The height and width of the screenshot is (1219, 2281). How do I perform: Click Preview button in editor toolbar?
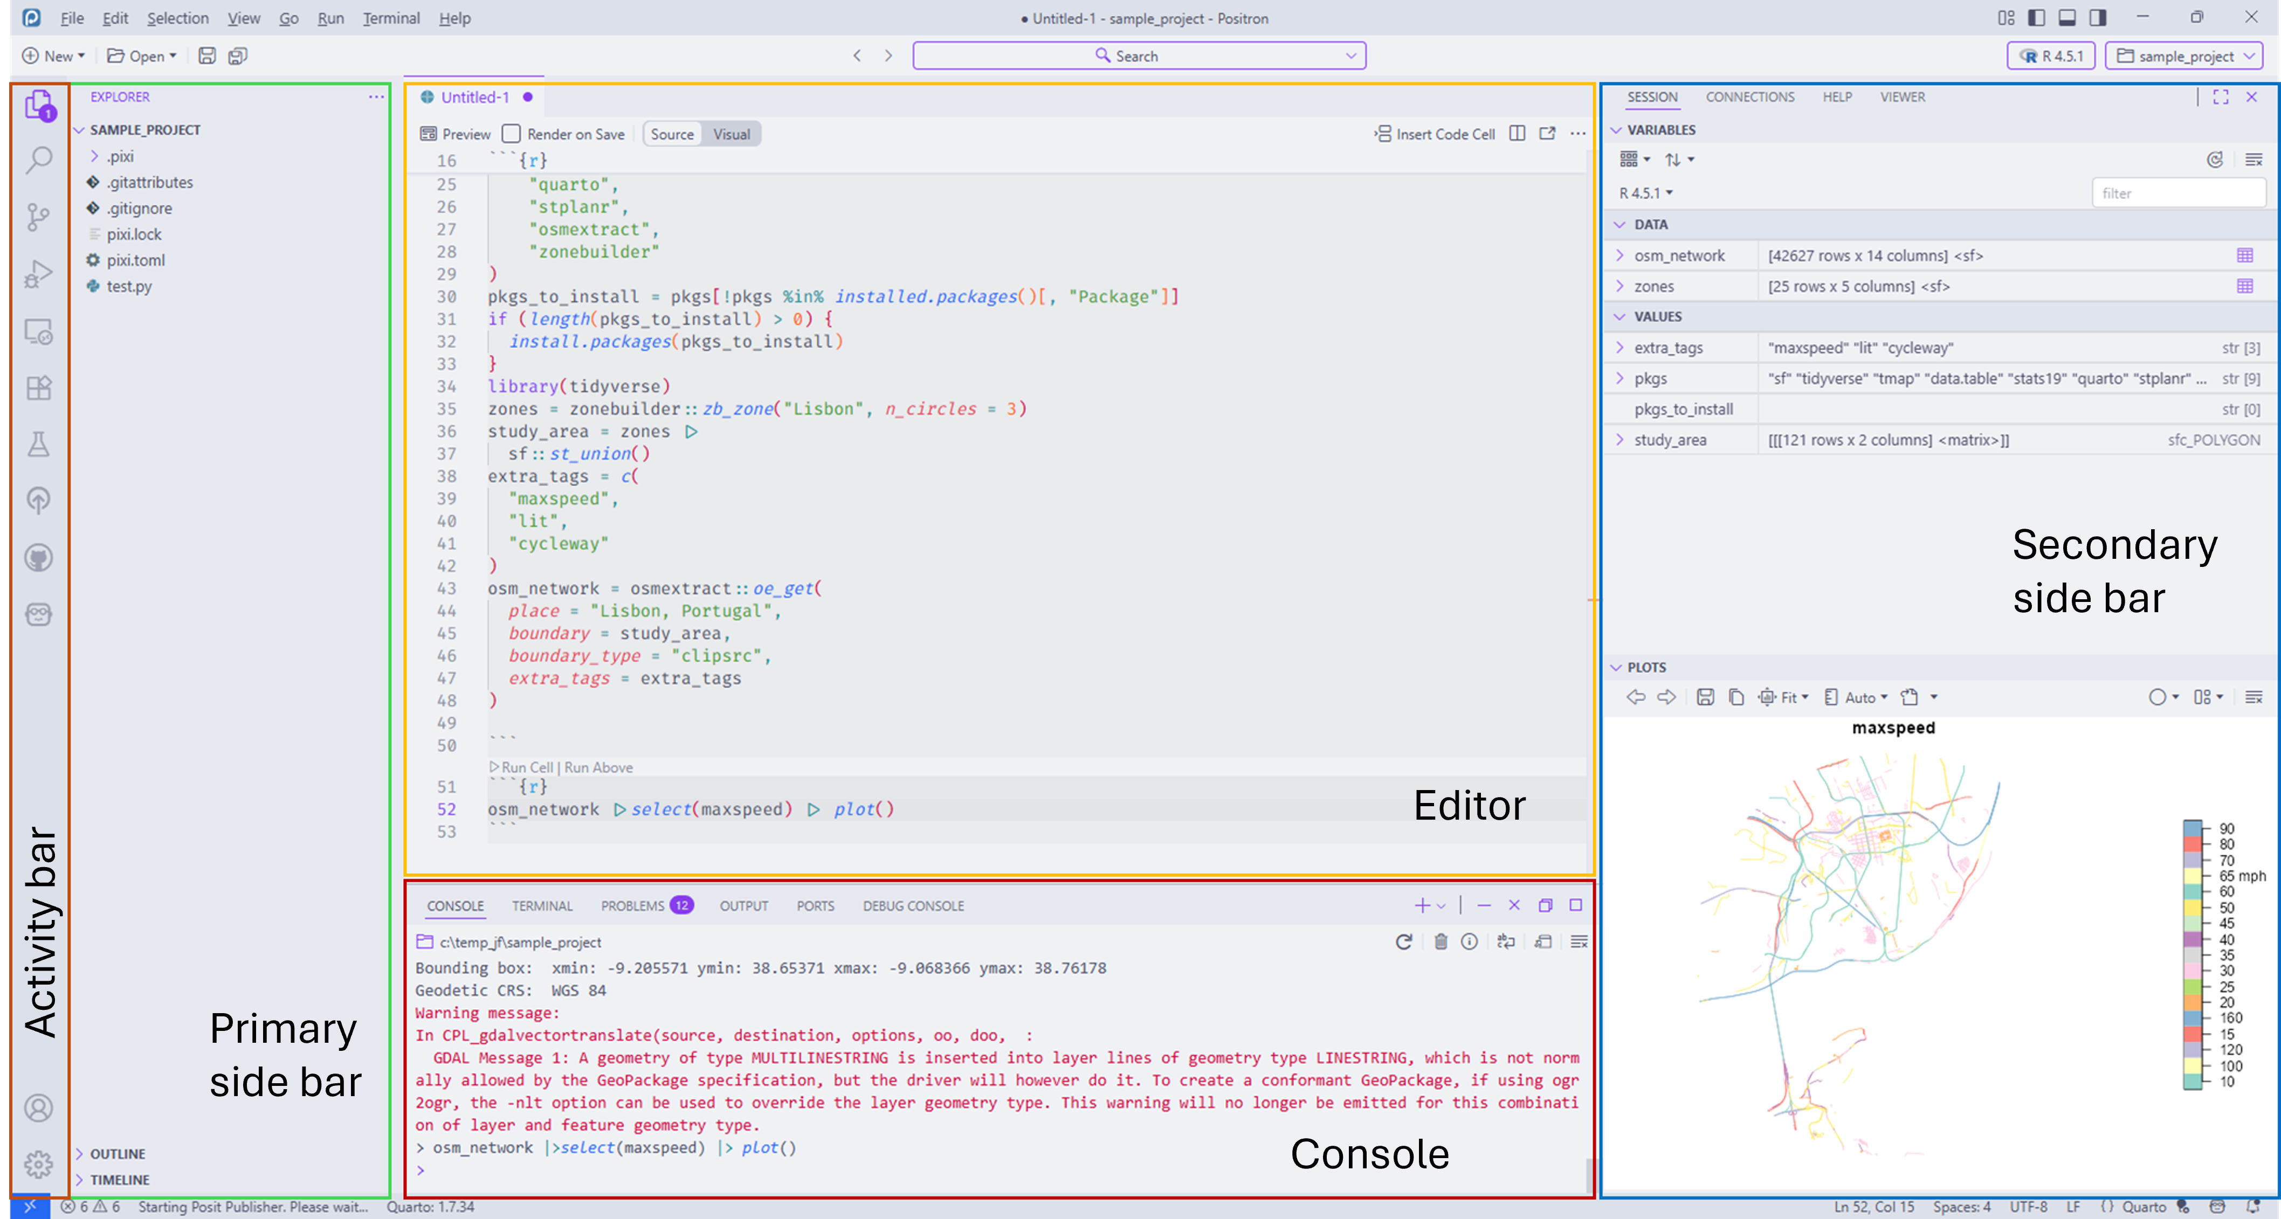click(x=455, y=134)
